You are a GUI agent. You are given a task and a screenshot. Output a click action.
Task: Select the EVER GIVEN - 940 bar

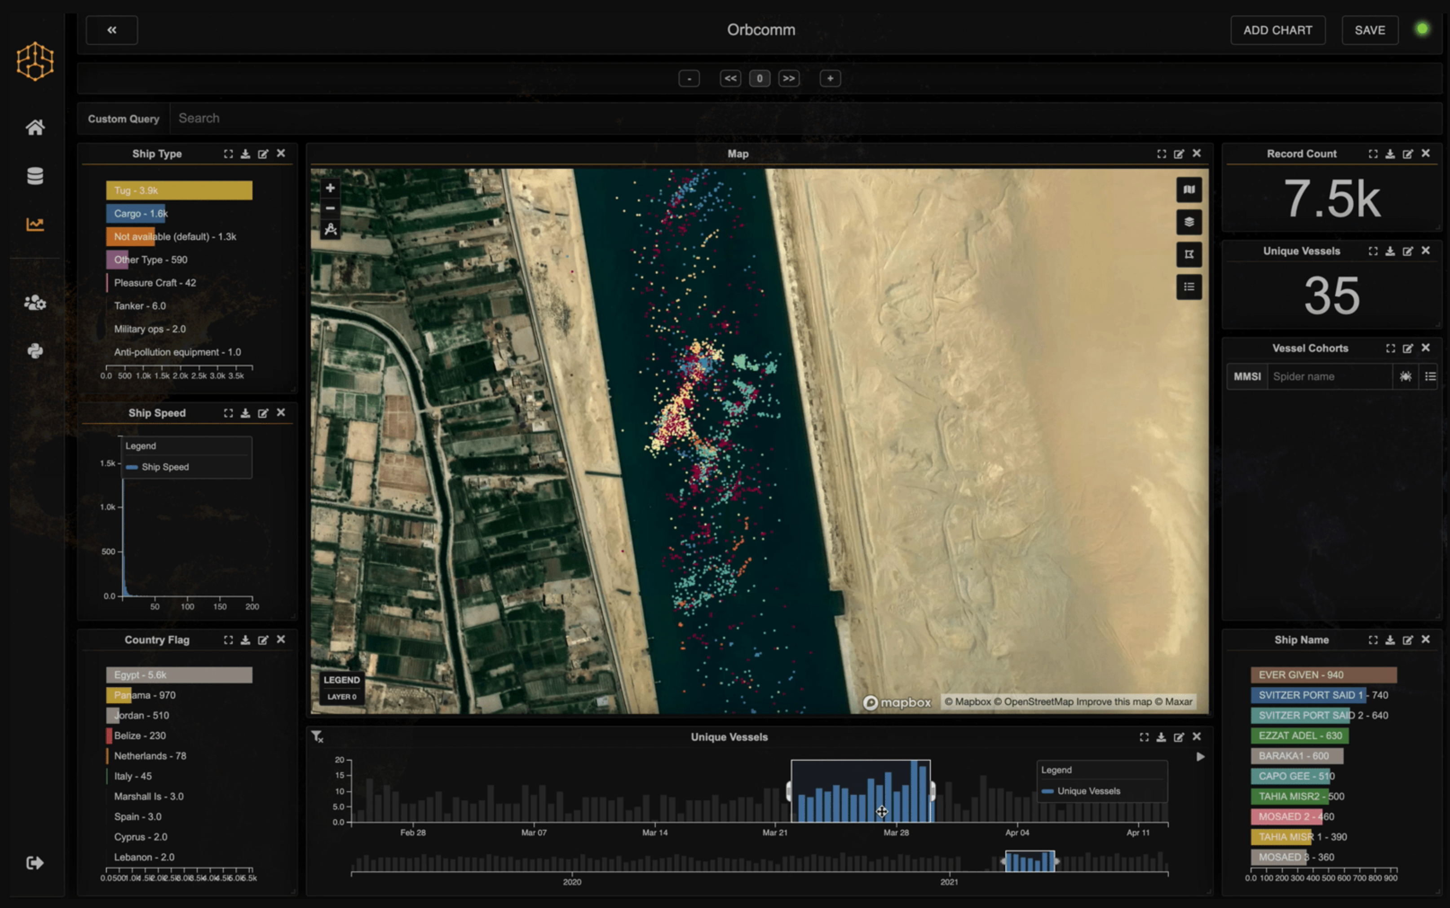click(1324, 675)
